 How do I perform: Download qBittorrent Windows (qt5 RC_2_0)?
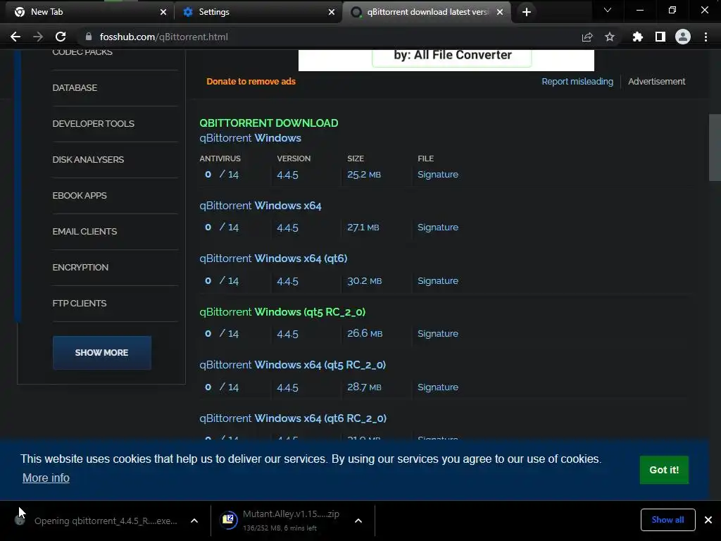click(282, 312)
